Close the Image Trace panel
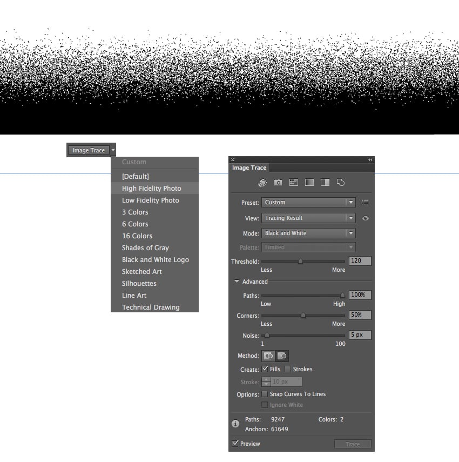 coord(233,160)
